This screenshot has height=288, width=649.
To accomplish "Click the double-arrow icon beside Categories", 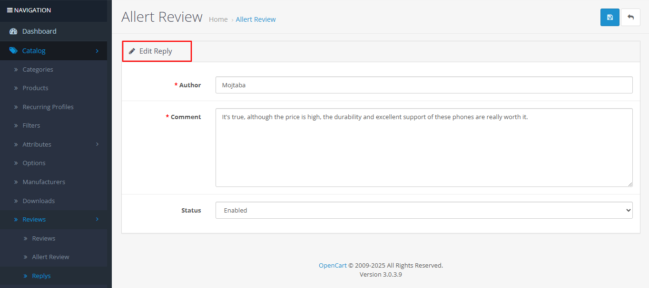I will (x=16, y=70).
